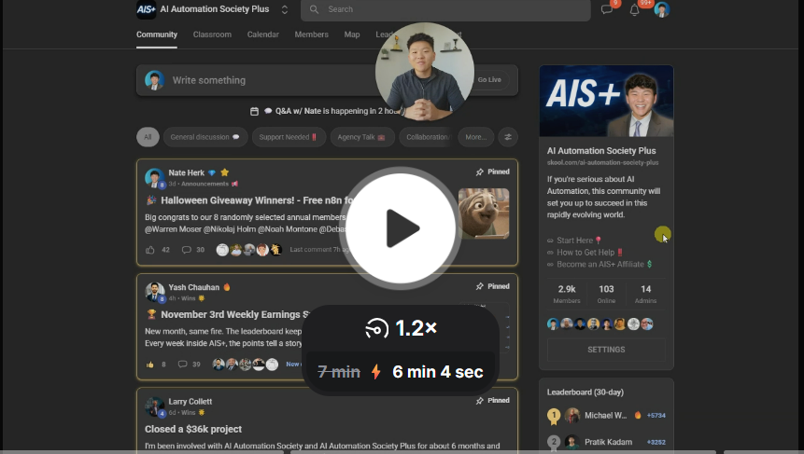Filter posts by General discussion

205,137
